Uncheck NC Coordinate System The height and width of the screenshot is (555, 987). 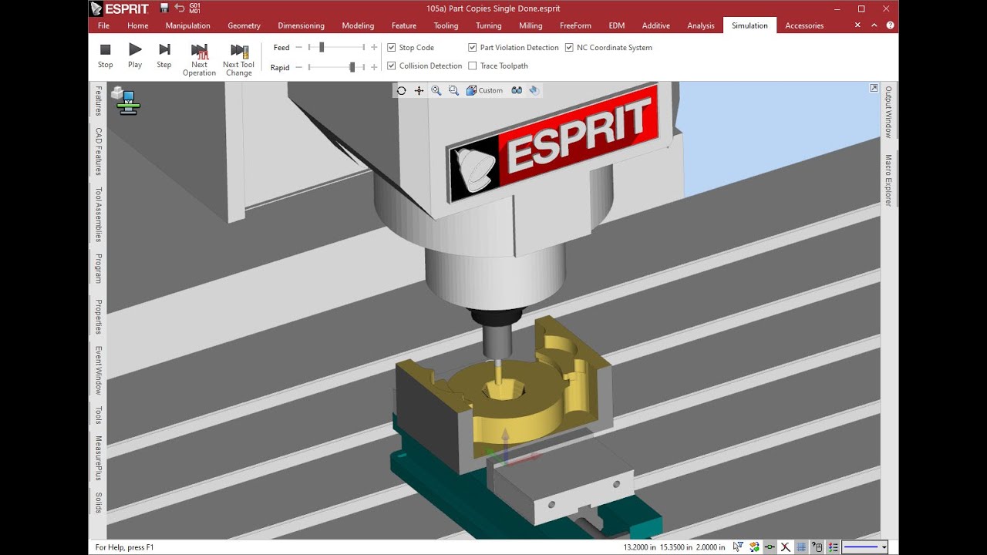coord(569,48)
